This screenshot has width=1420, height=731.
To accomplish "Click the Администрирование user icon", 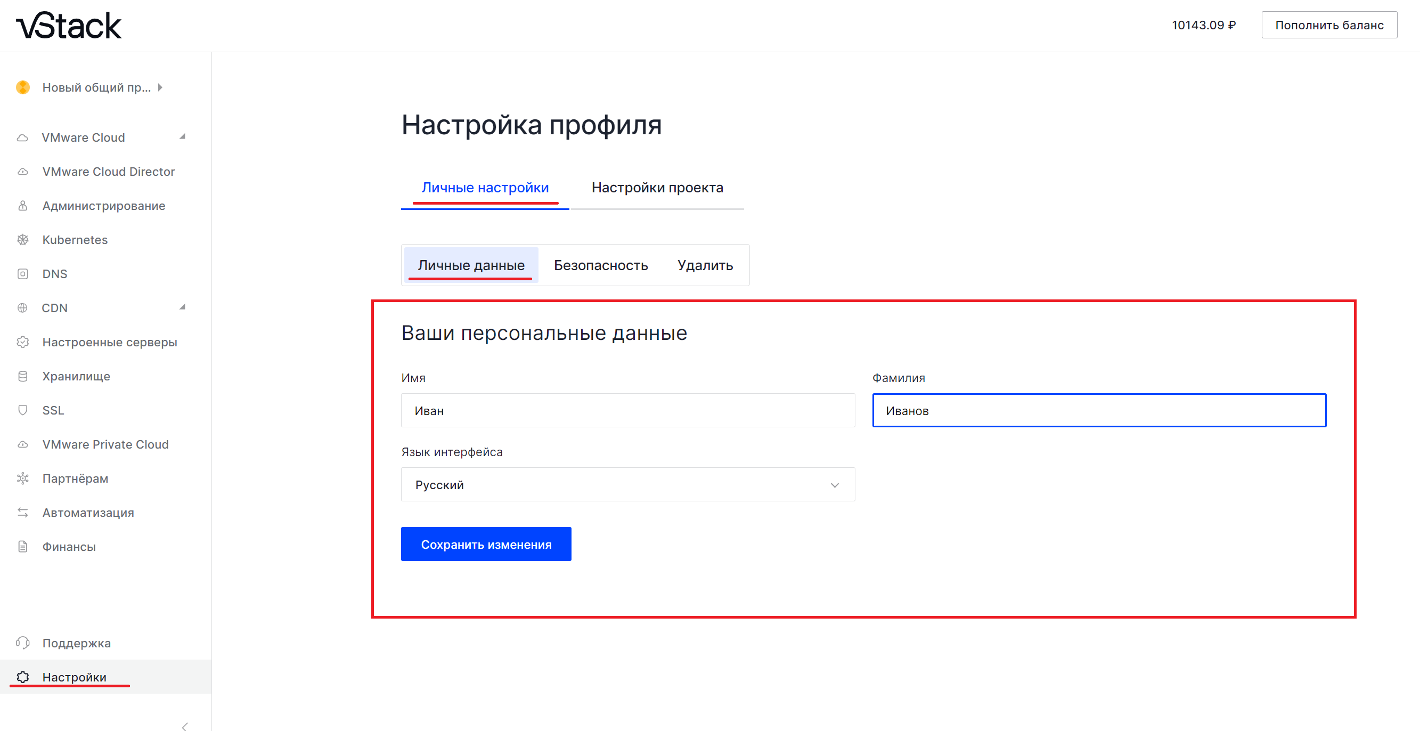I will tap(22, 206).
